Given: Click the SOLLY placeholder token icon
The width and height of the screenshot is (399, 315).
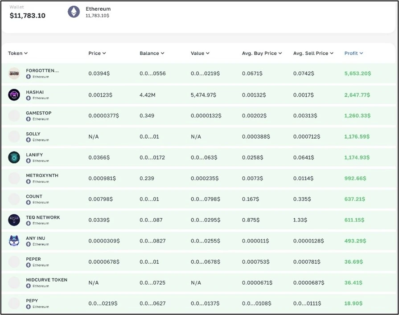Looking at the screenshot, I should [14, 136].
